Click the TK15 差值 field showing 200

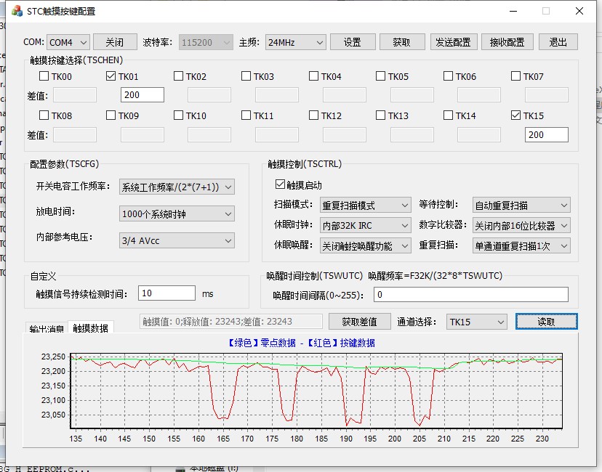point(546,134)
